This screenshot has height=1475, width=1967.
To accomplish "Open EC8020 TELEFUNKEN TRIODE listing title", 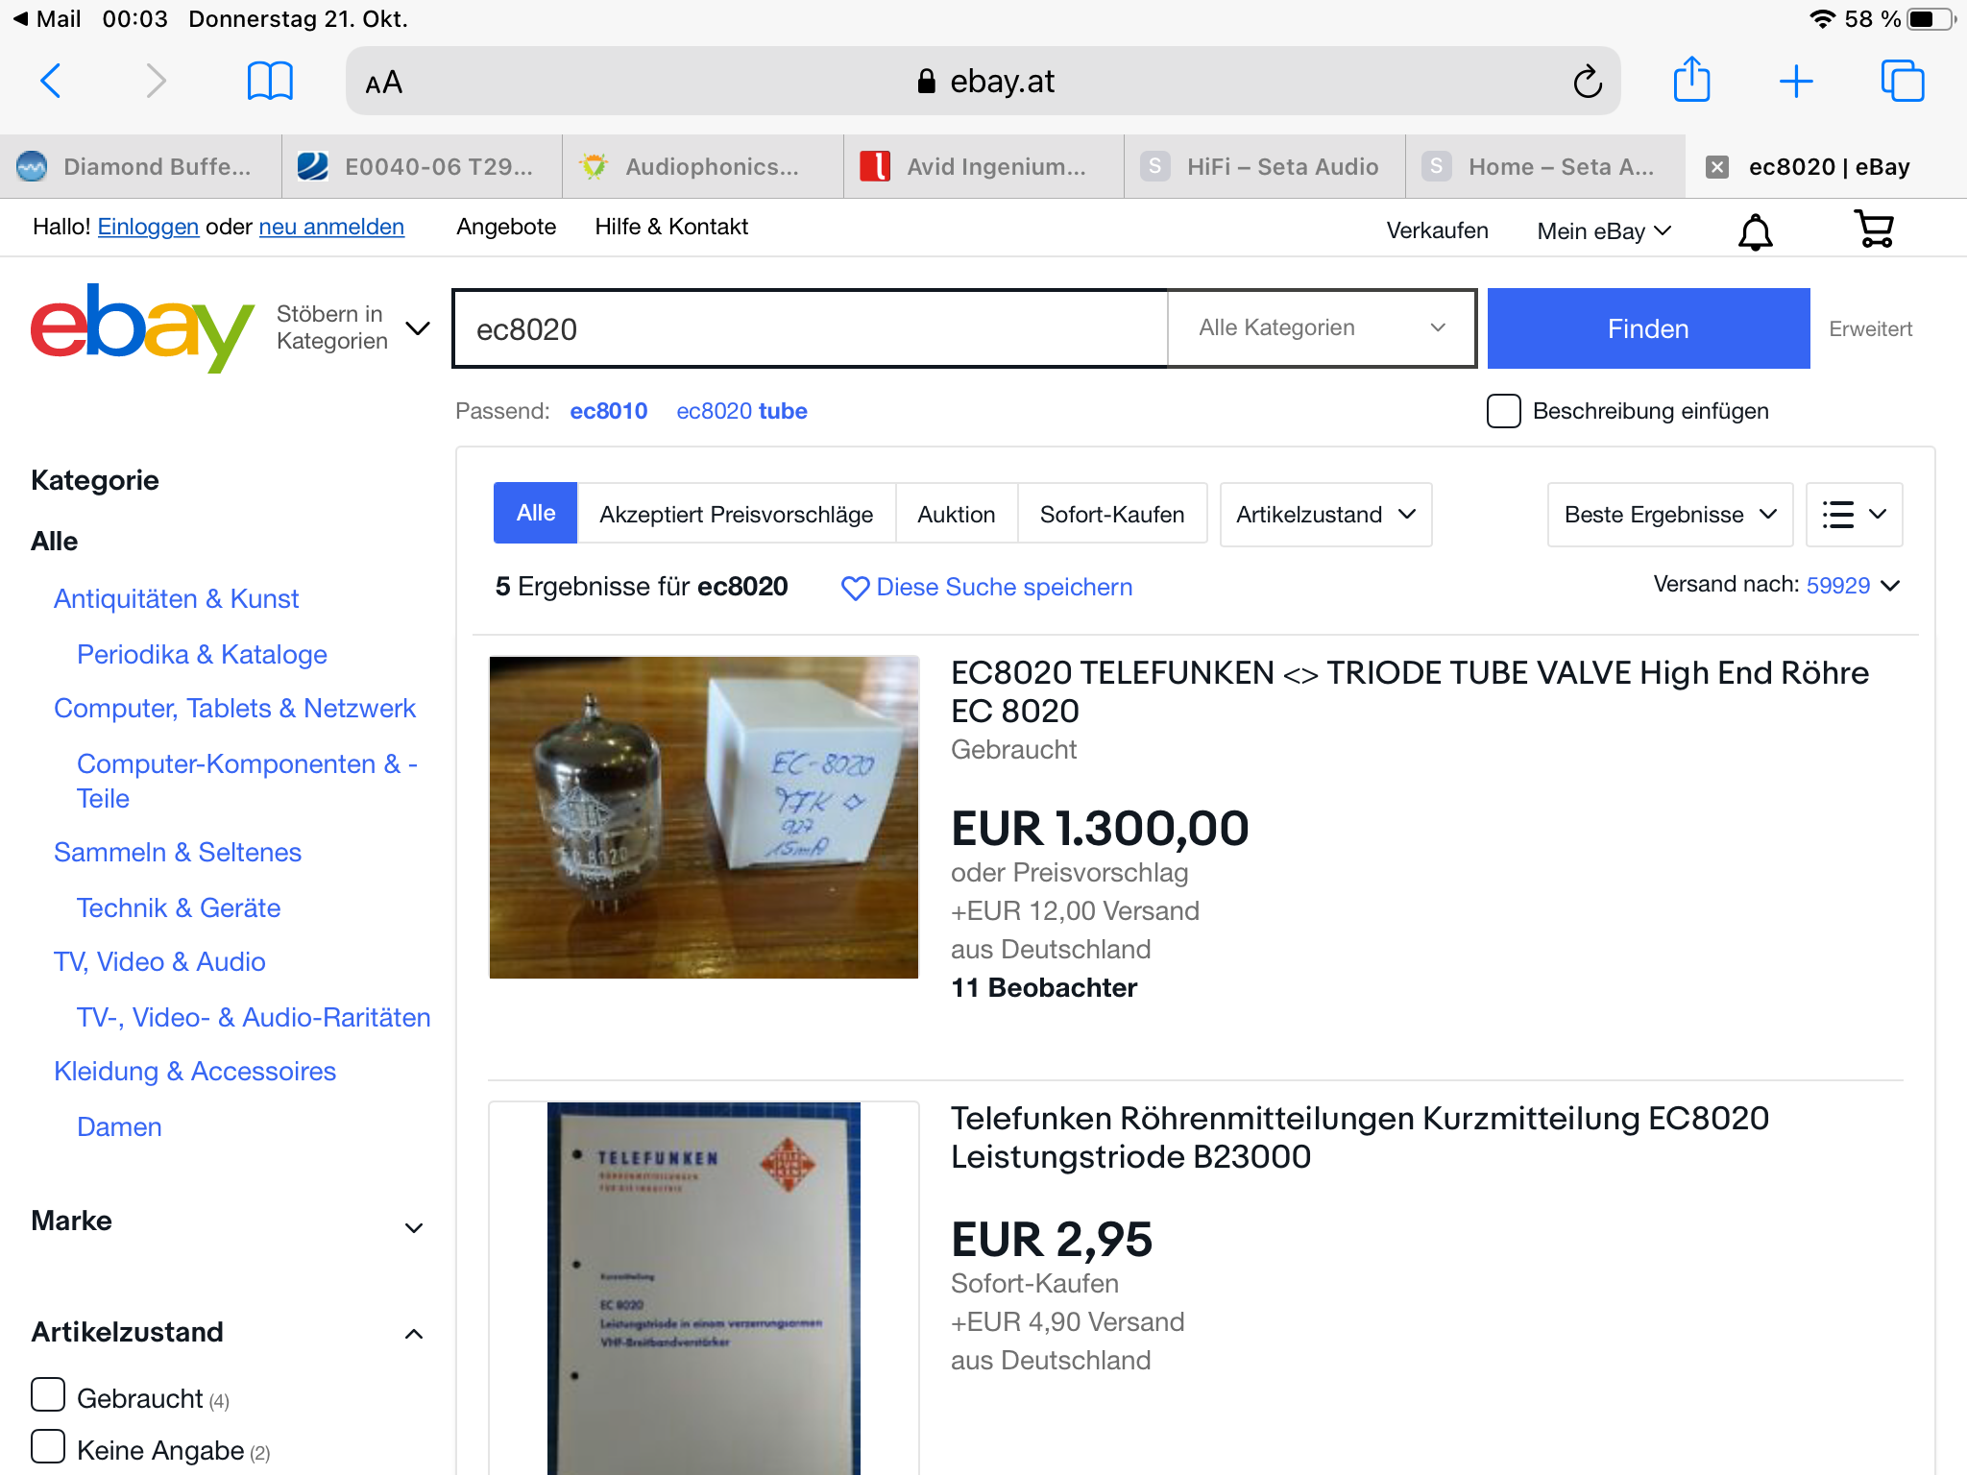I will [1409, 691].
